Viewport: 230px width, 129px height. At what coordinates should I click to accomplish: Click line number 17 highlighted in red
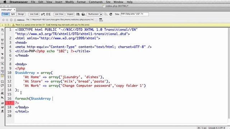click(x=9, y=103)
